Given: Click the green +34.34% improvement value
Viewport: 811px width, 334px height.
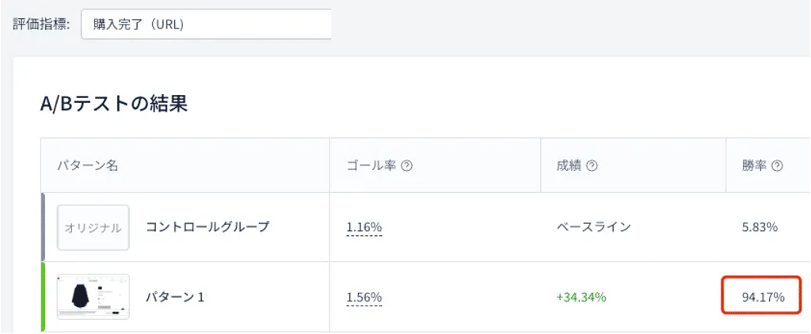Looking at the screenshot, I should [x=581, y=297].
